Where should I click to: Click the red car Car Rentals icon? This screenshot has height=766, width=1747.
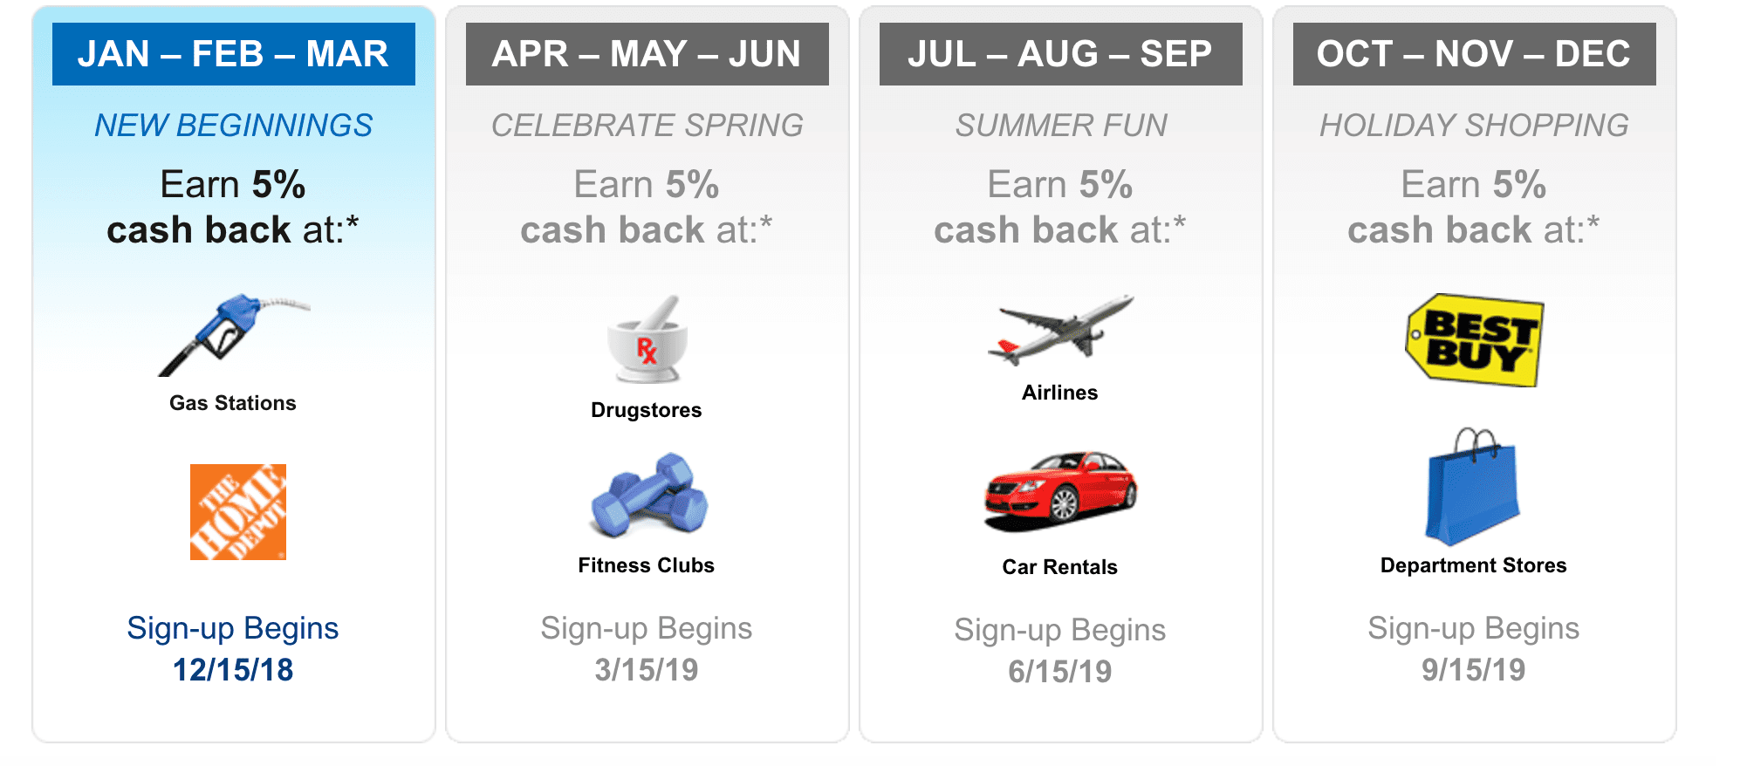[1060, 491]
